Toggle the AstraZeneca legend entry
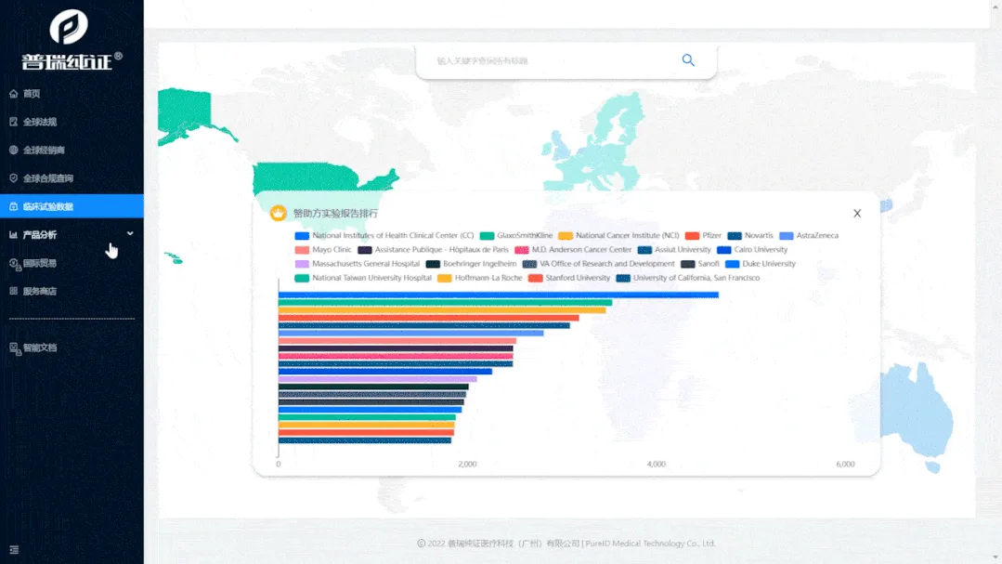This screenshot has width=1002, height=564. point(809,235)
